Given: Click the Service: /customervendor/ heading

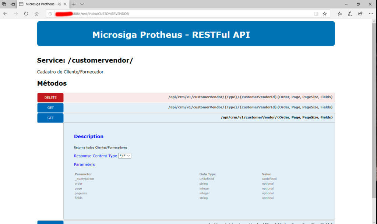Looking at the screenshot, I should (85, 60).
